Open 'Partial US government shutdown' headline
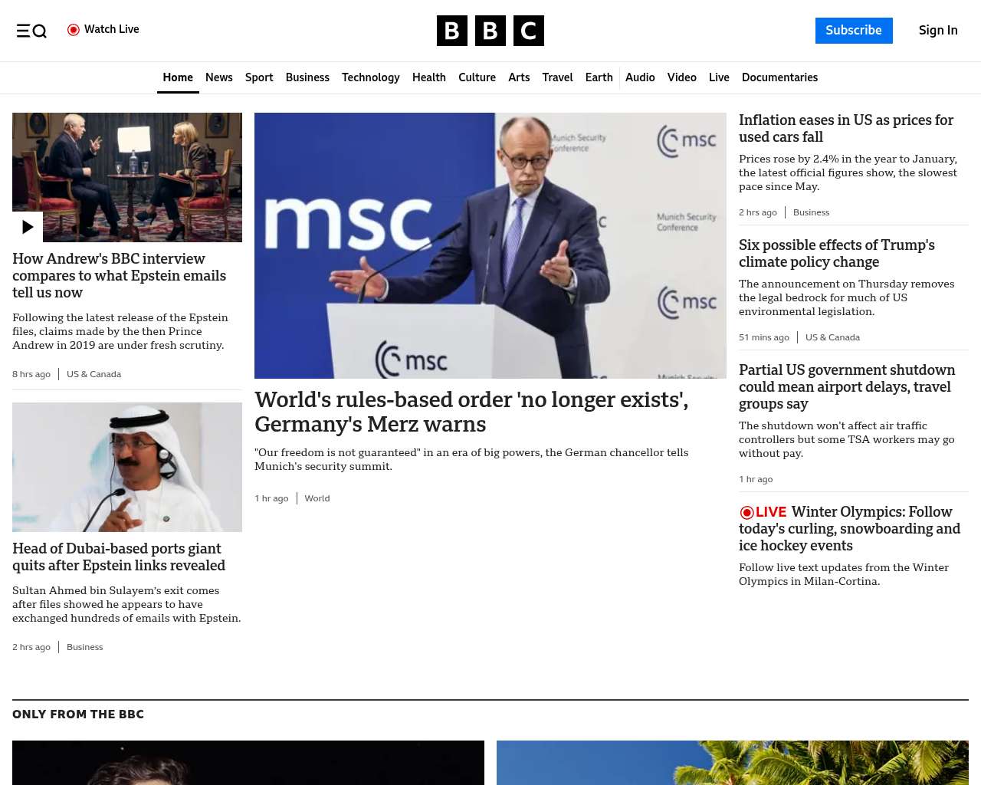 point(847,386)
